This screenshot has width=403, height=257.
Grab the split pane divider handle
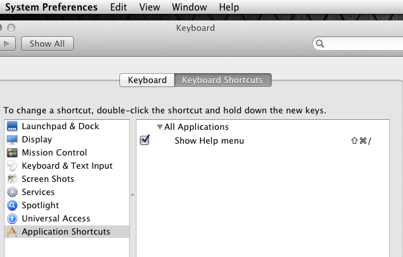click(x=133, y=195)
